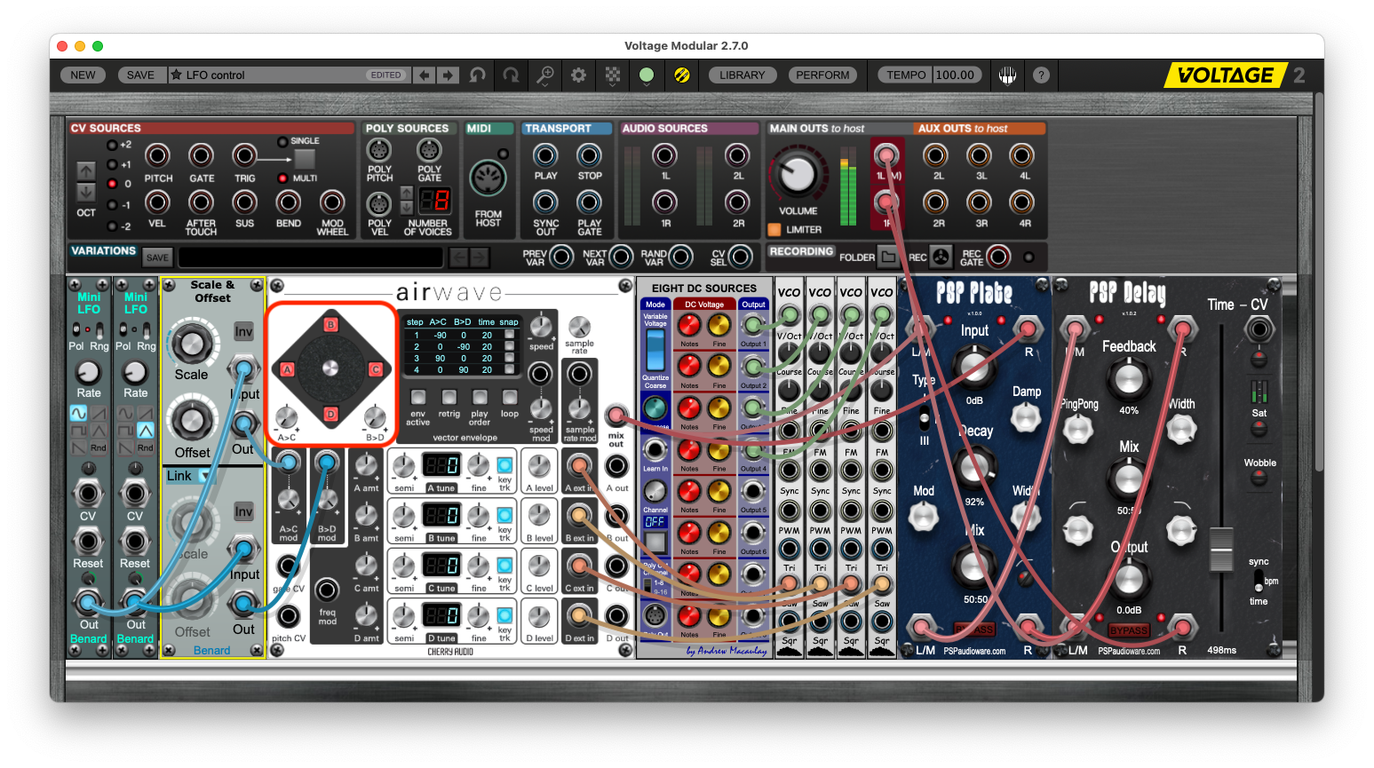The image size is (1374, 768).
Task: Click the yellow striped circle icon
Action: point(681,75)
